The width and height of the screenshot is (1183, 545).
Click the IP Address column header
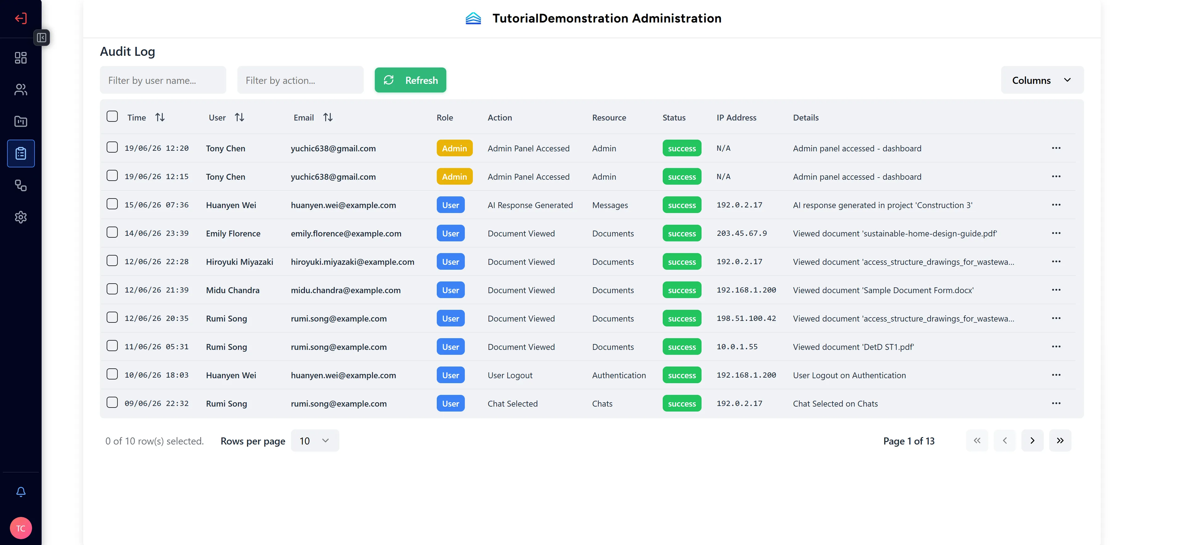tap(736, 117)
